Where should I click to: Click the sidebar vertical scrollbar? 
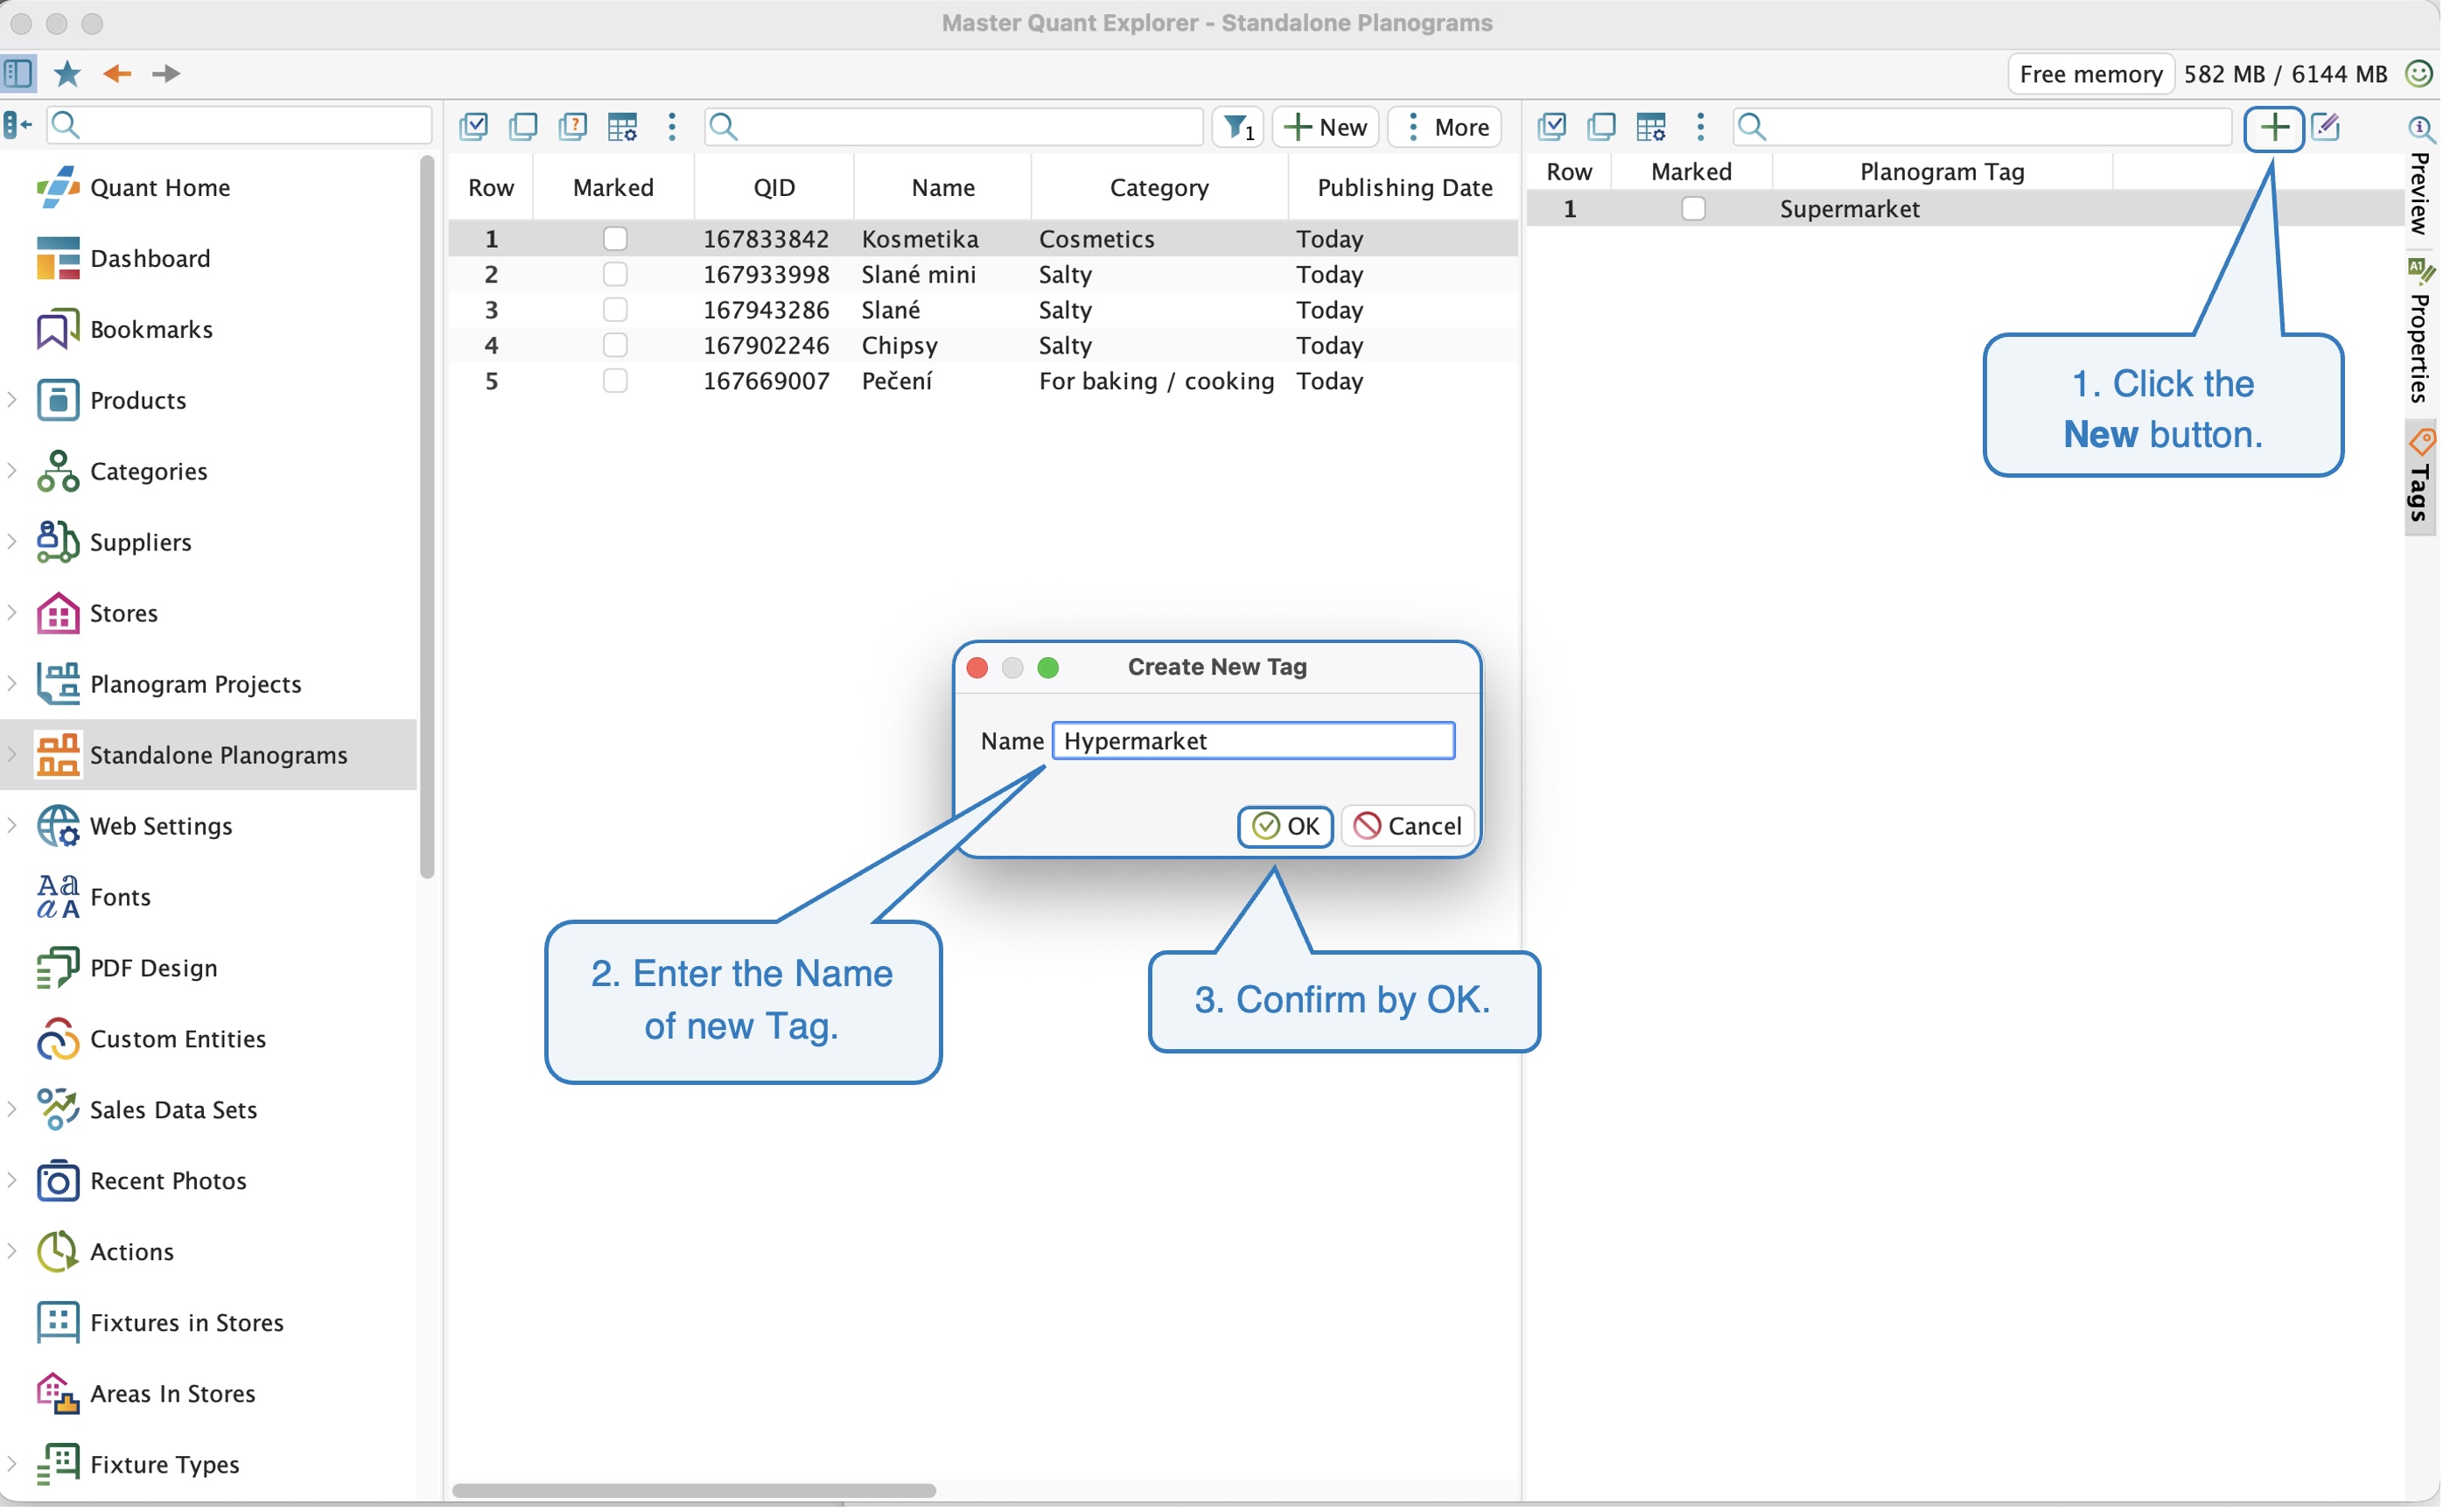tap(428, 517)
